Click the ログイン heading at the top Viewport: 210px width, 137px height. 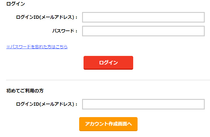[16, 4]
